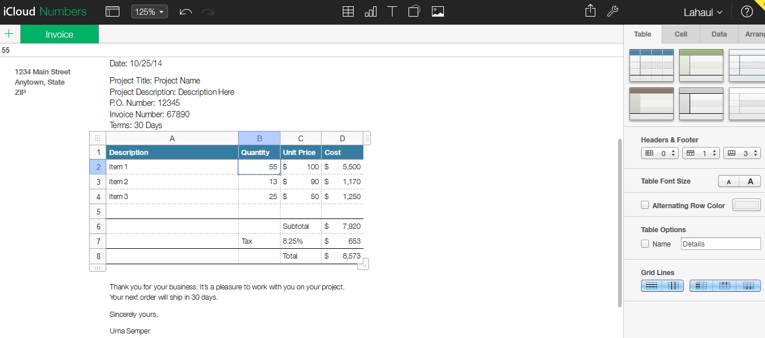
Task: Insert a shape from toolbar
Action: [415, 11]
